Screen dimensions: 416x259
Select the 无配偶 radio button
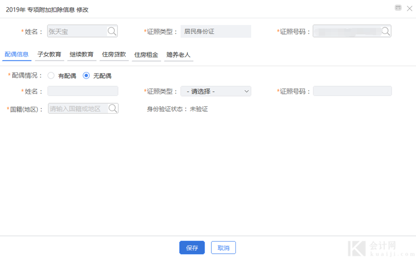click(x=86, y=76)
